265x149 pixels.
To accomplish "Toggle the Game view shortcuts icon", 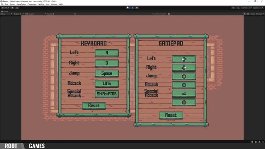I will pos(248,14).
